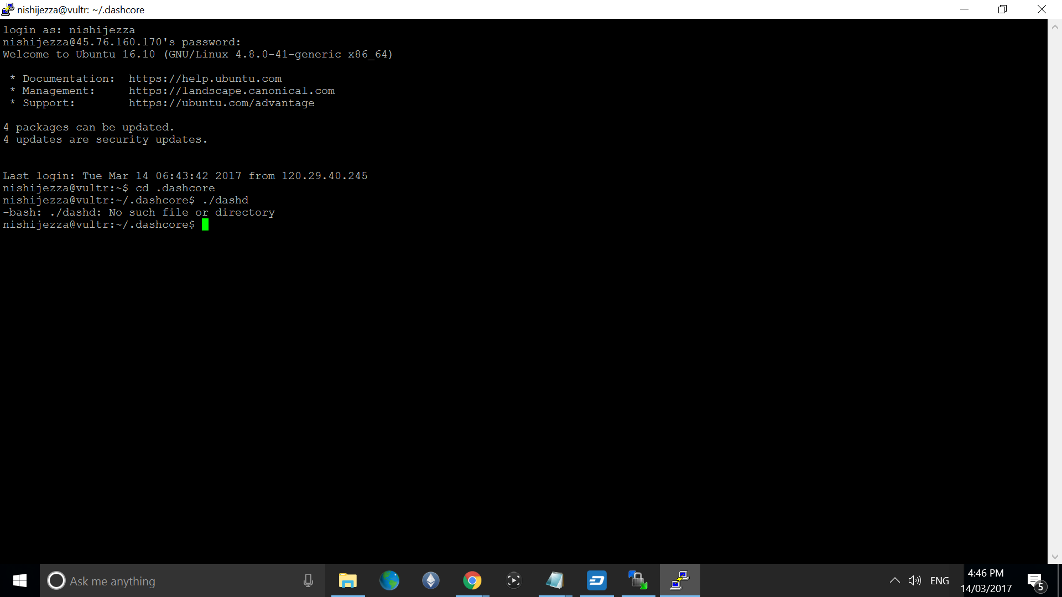Restore down the PuTTY window
Viewport: 1062px width, 597px height.
(x=1002, y=9)
